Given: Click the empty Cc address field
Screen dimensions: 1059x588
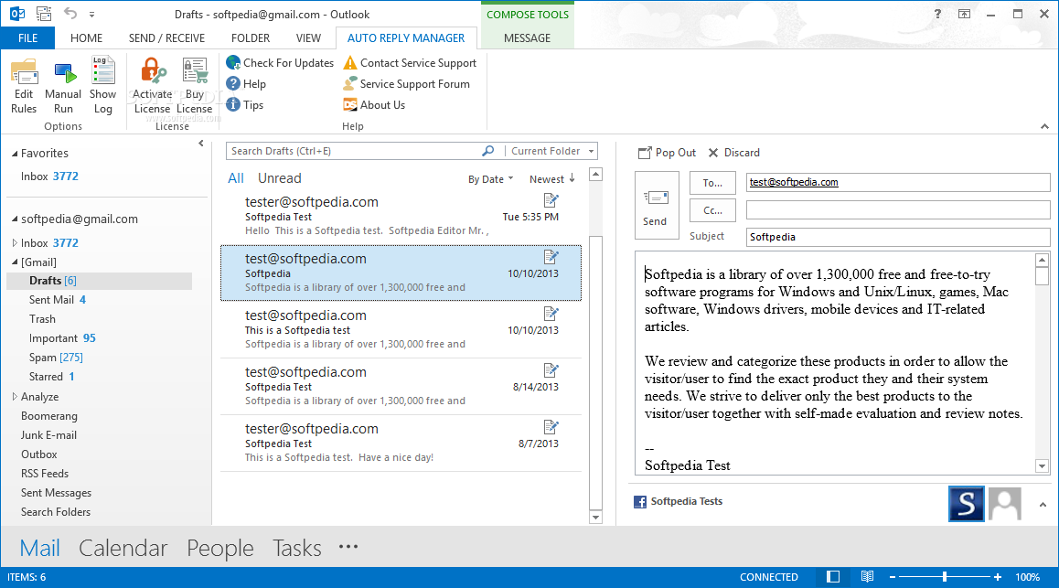Looking at the screenshot, I should pyautogui.click(x=897, y=210).
